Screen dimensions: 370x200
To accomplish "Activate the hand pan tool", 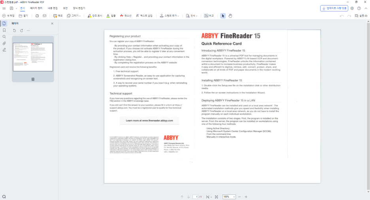I will tap(230, 16).
